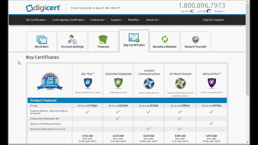This screenshot has width=258, height=145.
Task: Expand the About Us menu
Action: (153, 20)
